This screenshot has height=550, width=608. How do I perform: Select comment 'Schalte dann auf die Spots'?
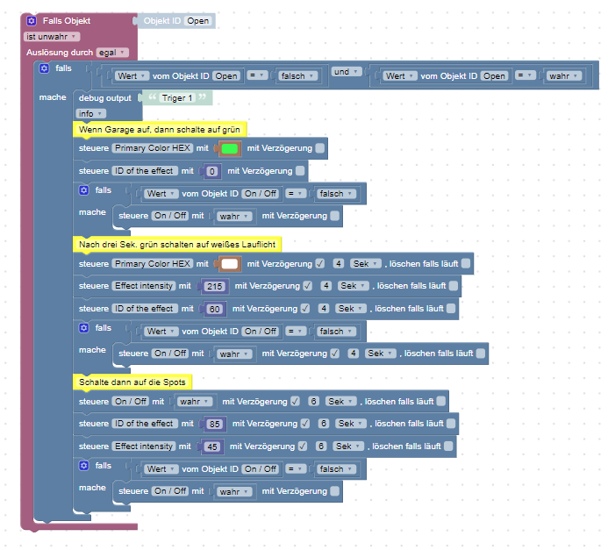132,382
